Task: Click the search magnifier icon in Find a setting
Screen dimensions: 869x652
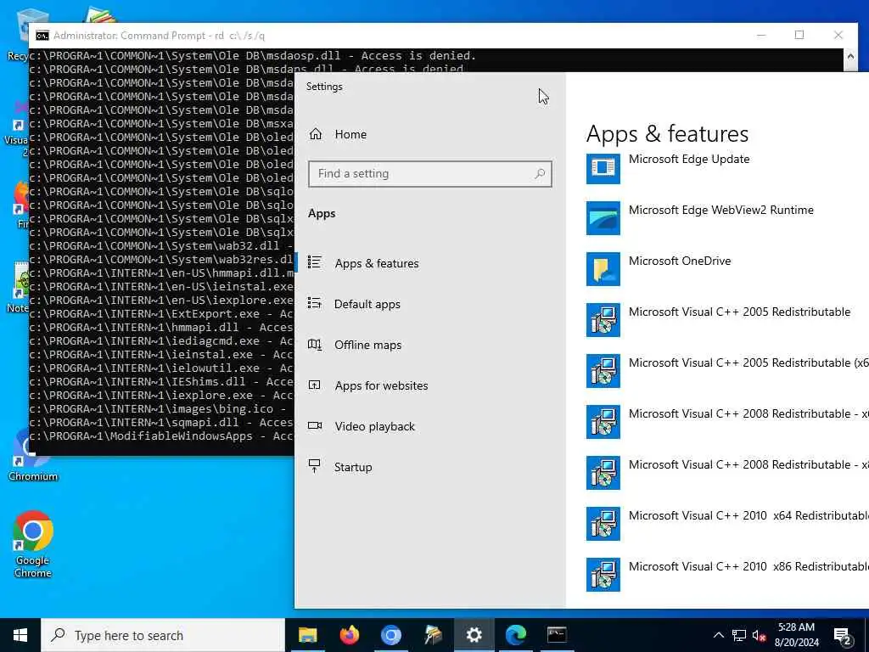Action: 539,174
